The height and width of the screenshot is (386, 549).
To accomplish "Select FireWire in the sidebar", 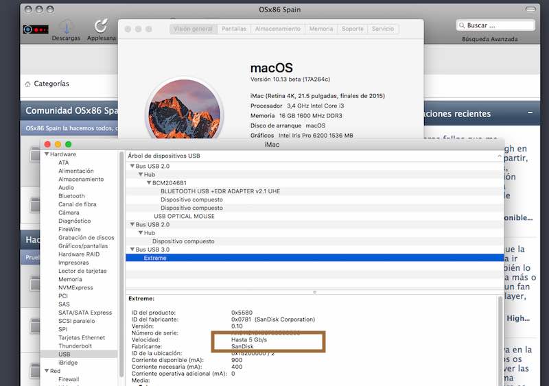I will (69, 229).
